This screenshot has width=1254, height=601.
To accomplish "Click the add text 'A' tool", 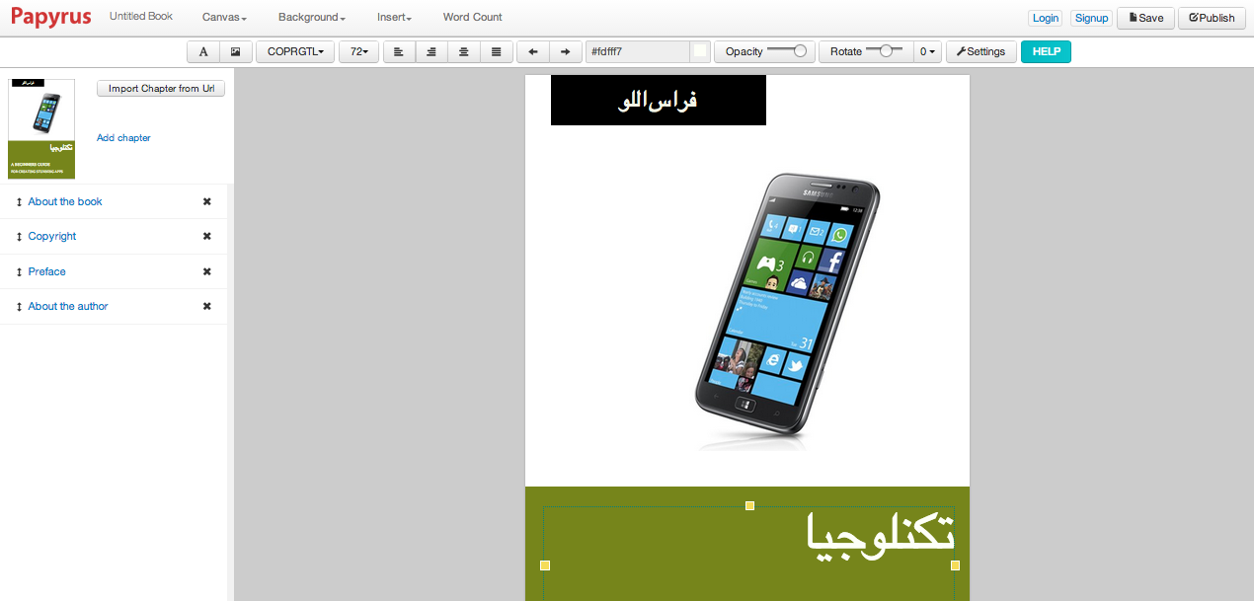I will (203, 52).
